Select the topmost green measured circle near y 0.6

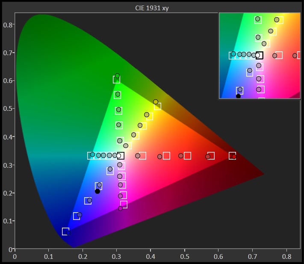coord(117,76)
